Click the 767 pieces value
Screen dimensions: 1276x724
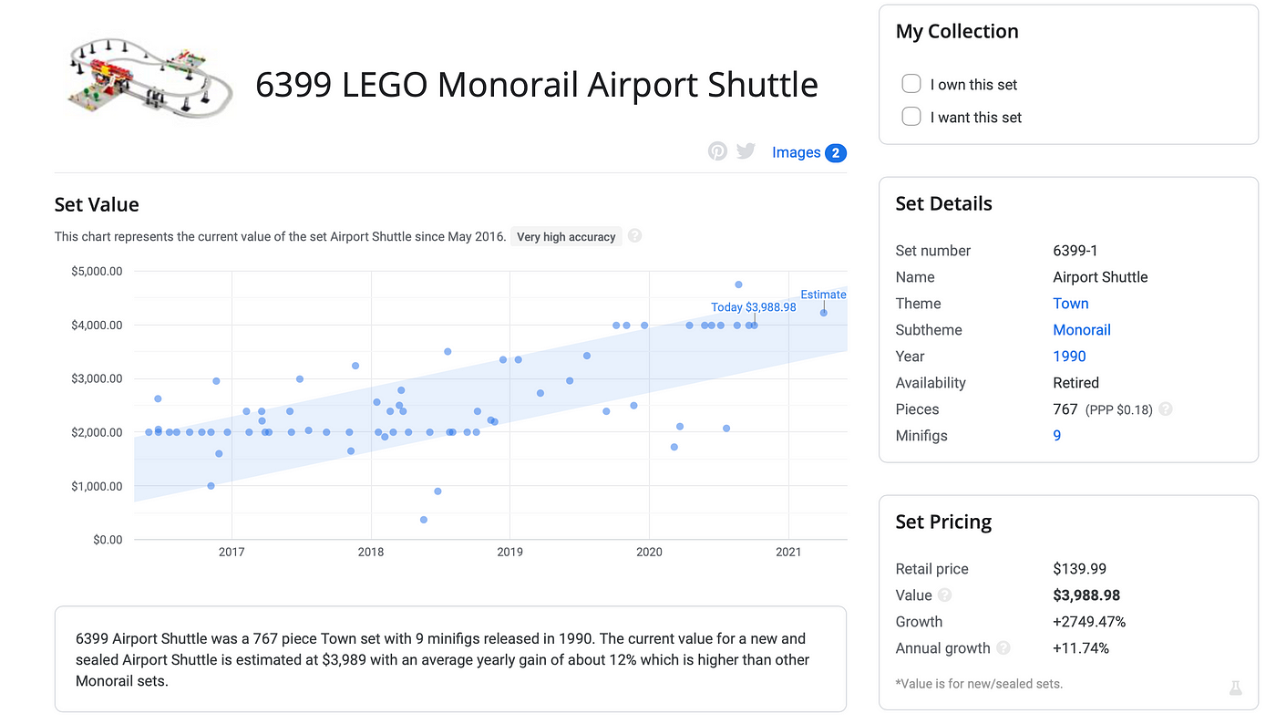pos(1065,409)
